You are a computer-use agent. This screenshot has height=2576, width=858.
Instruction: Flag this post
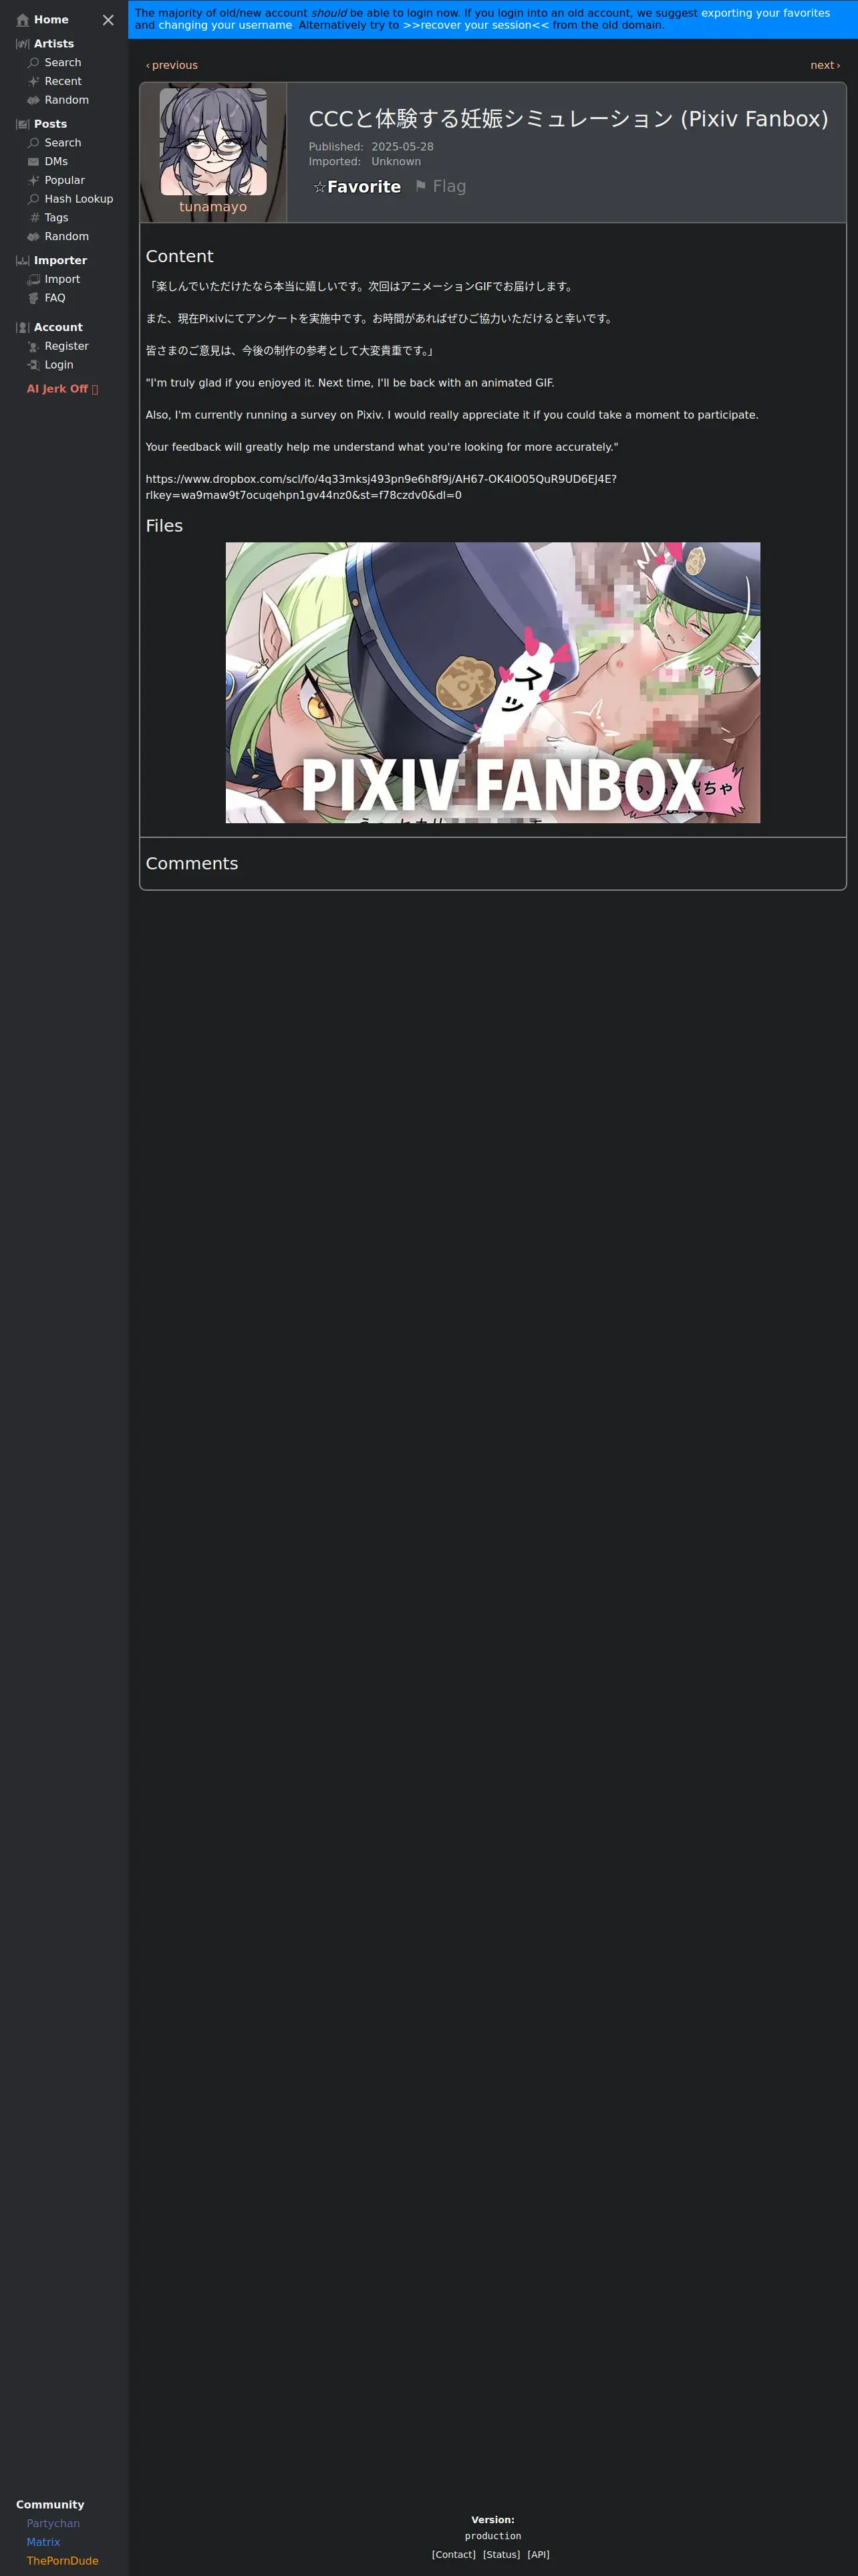point(440,187)
